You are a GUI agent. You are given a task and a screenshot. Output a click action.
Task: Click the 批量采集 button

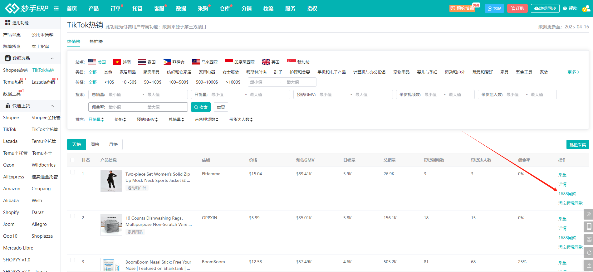click(x=577, y=145)
